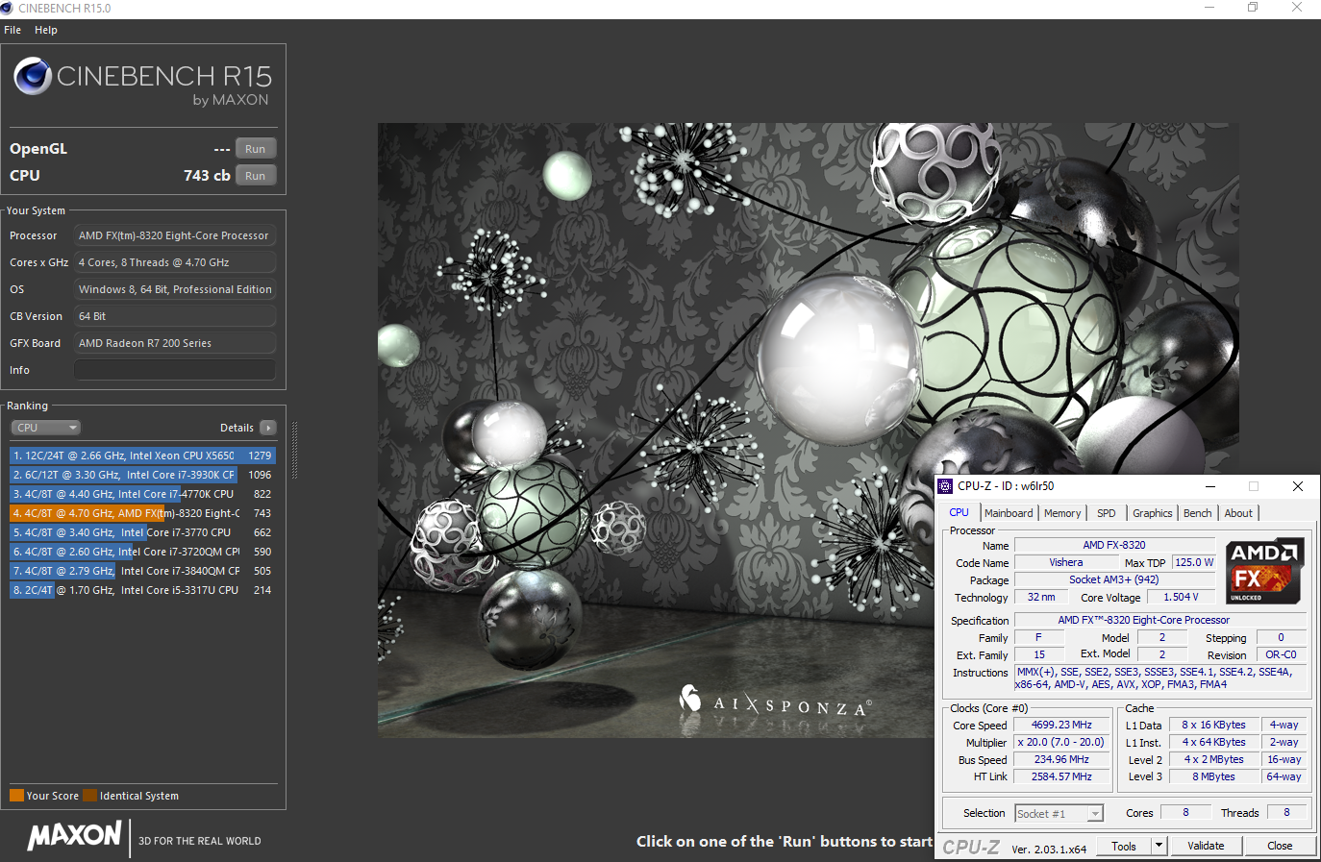
Task: Click the Processor name field in Cinebench
Action: (175, 235)
